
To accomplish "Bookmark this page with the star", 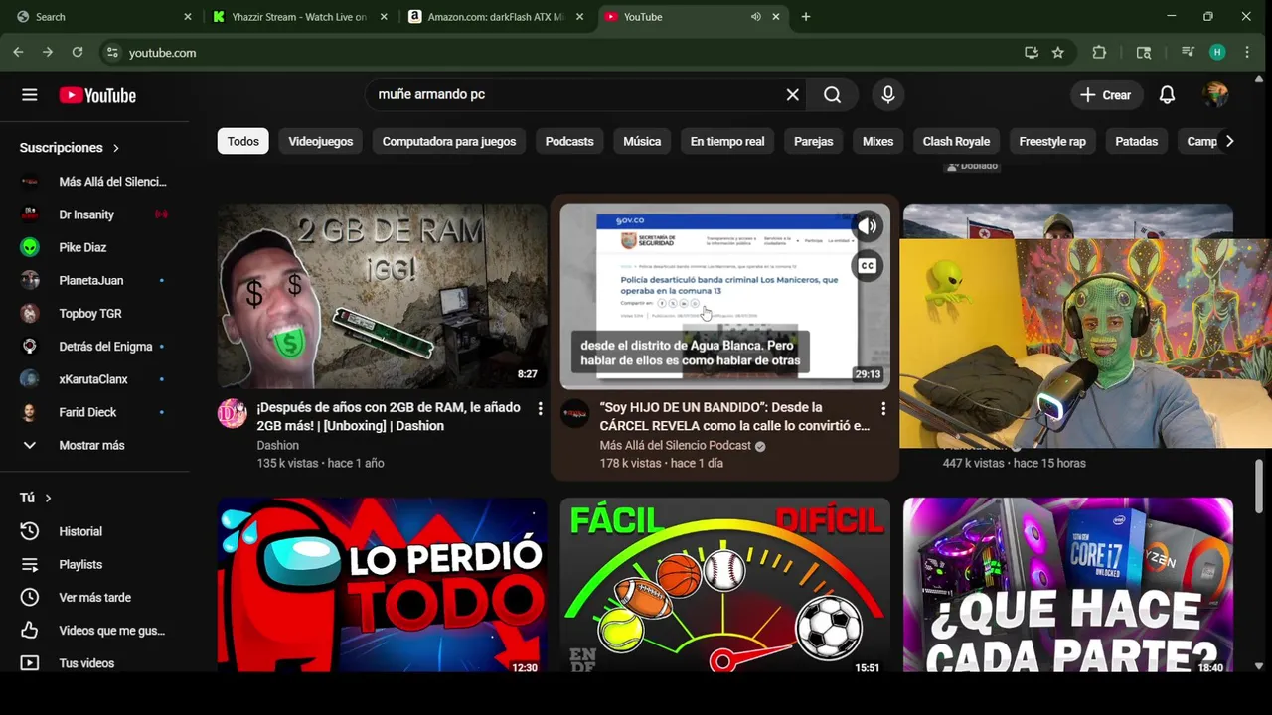I will 1057,52.
